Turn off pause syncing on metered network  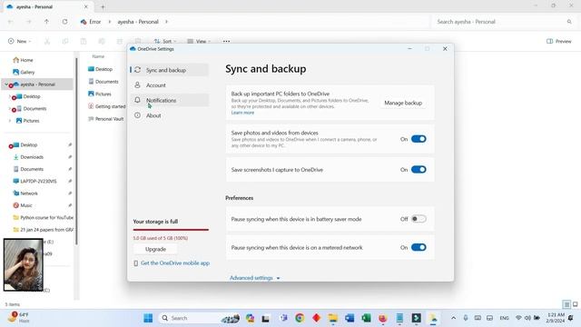click(419, 247)
